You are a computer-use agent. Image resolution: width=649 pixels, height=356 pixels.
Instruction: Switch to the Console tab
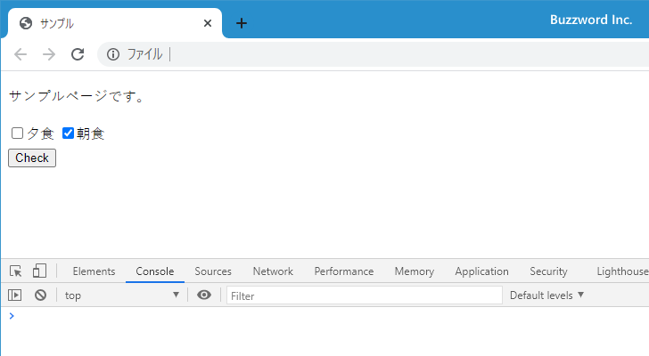click(x=155, y=271)
